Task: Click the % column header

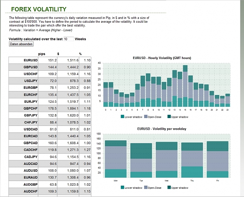Action: (x=80, y=54)
